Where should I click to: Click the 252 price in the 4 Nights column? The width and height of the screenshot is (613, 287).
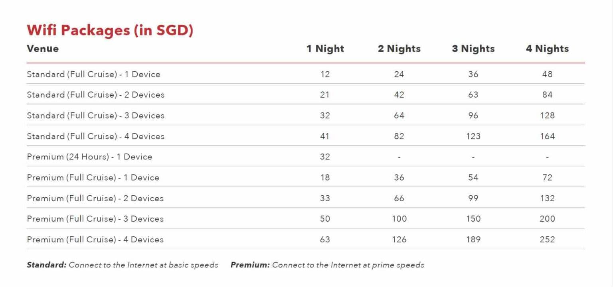pyautogui.click(x=547, y=240)
